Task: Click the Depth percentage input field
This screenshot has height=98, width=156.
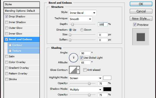Action: 103,24
